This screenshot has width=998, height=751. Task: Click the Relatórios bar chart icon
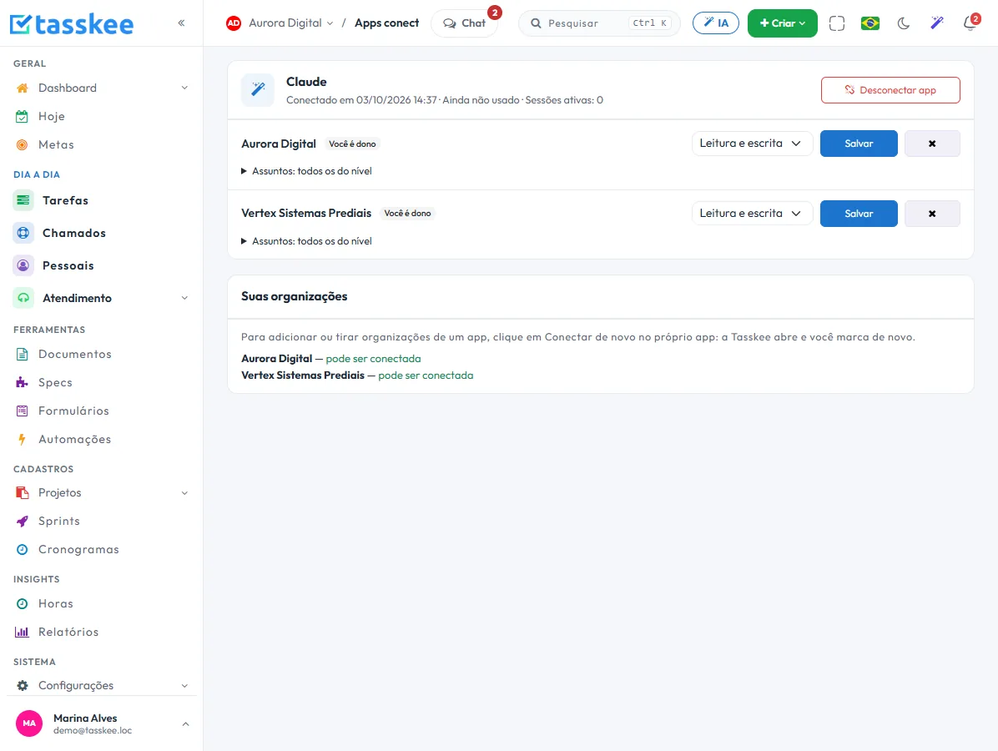coord(23,632)
